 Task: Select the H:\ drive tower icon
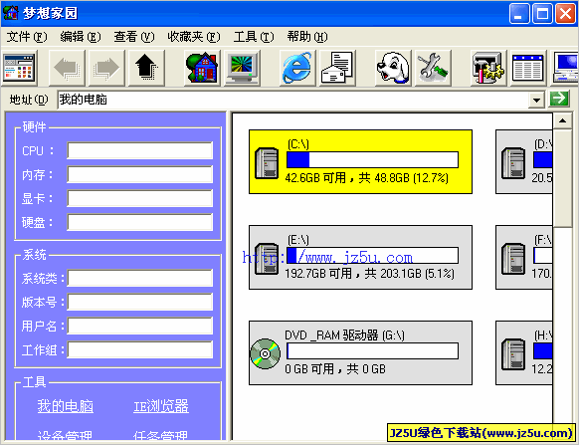tap(513, 354)
